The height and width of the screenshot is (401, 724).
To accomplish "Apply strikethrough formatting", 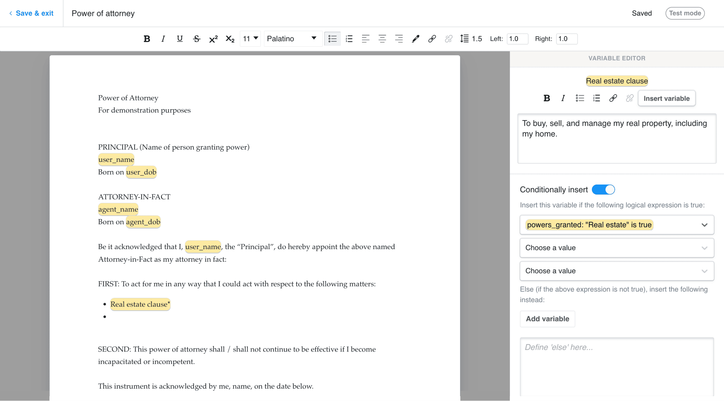I will [x=196, y=39].
